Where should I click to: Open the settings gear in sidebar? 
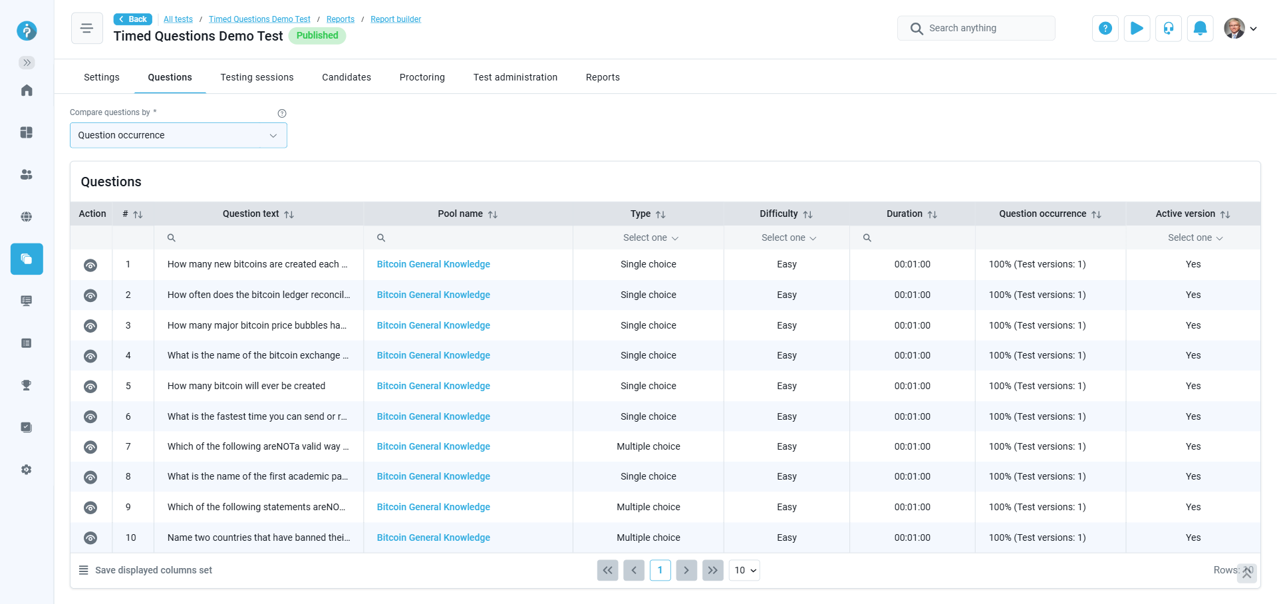tap(27, 470)
